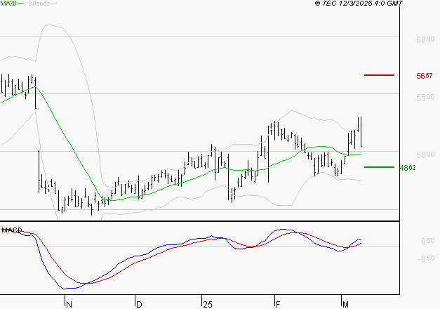Click the red resistance level line
Screen dimensions: 440x309
tap(379, 75)
